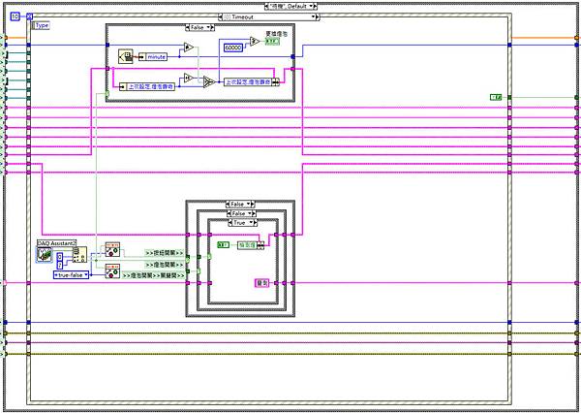Toggle the False boolean constant near right edge

496,97
